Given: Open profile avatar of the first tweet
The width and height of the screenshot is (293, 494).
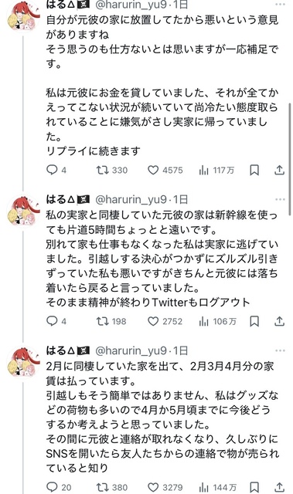Looking at the screenshot, I should [x=23, y=15].
